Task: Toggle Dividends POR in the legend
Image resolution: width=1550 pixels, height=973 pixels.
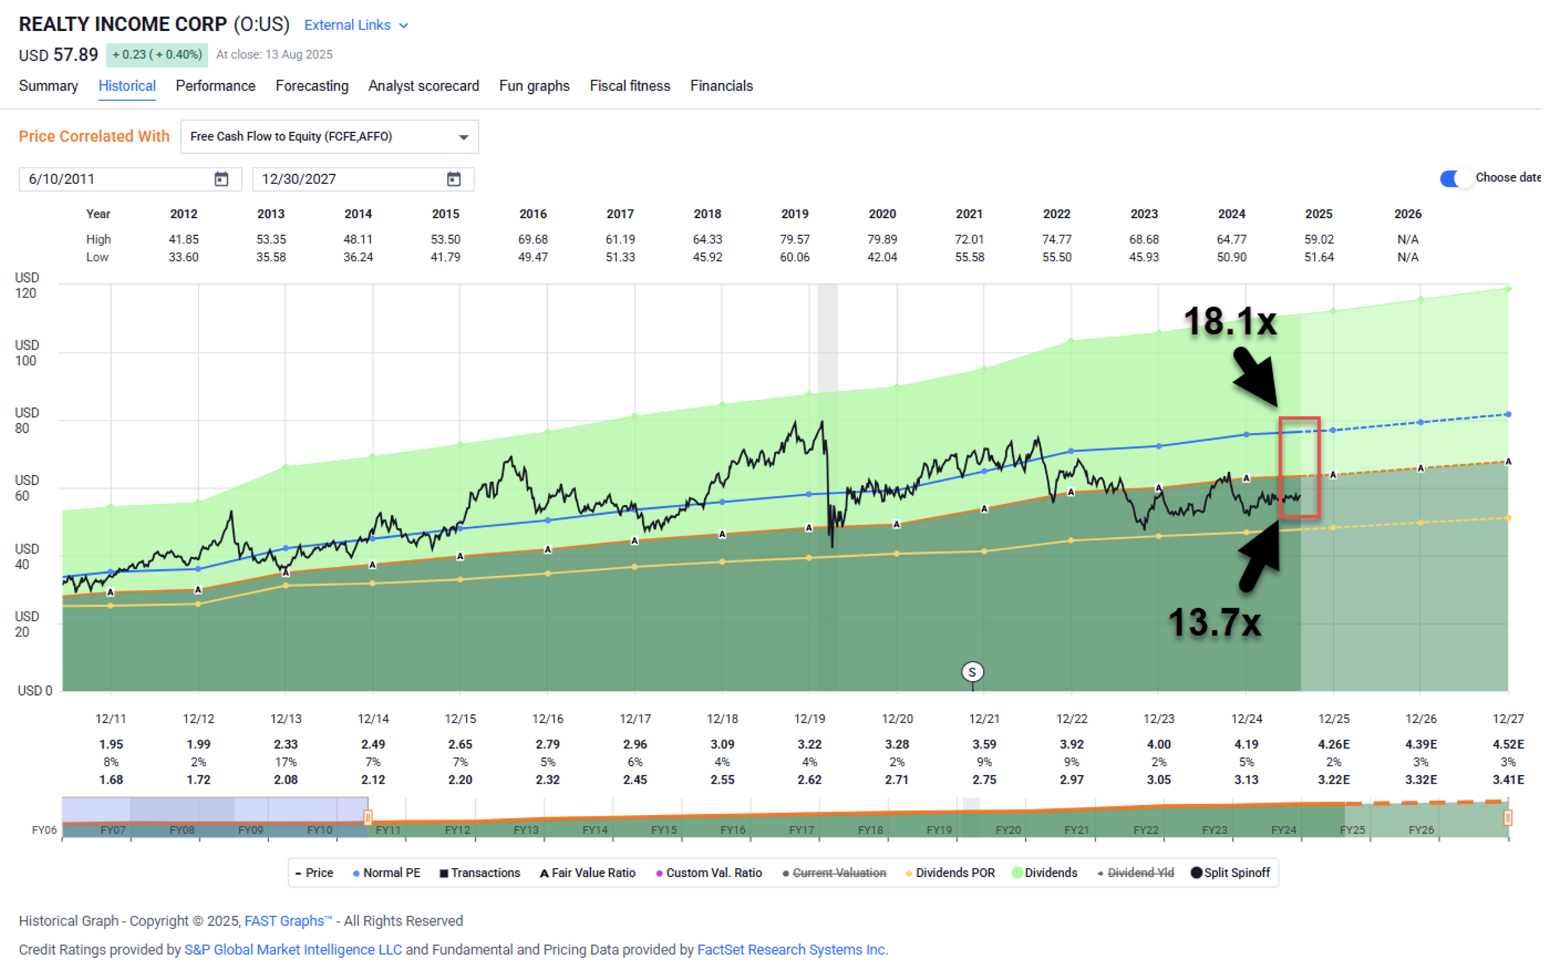Action: 949,873
